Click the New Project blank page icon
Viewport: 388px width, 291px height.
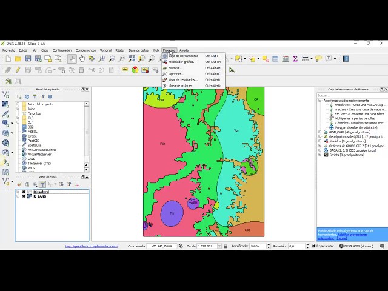8,59
